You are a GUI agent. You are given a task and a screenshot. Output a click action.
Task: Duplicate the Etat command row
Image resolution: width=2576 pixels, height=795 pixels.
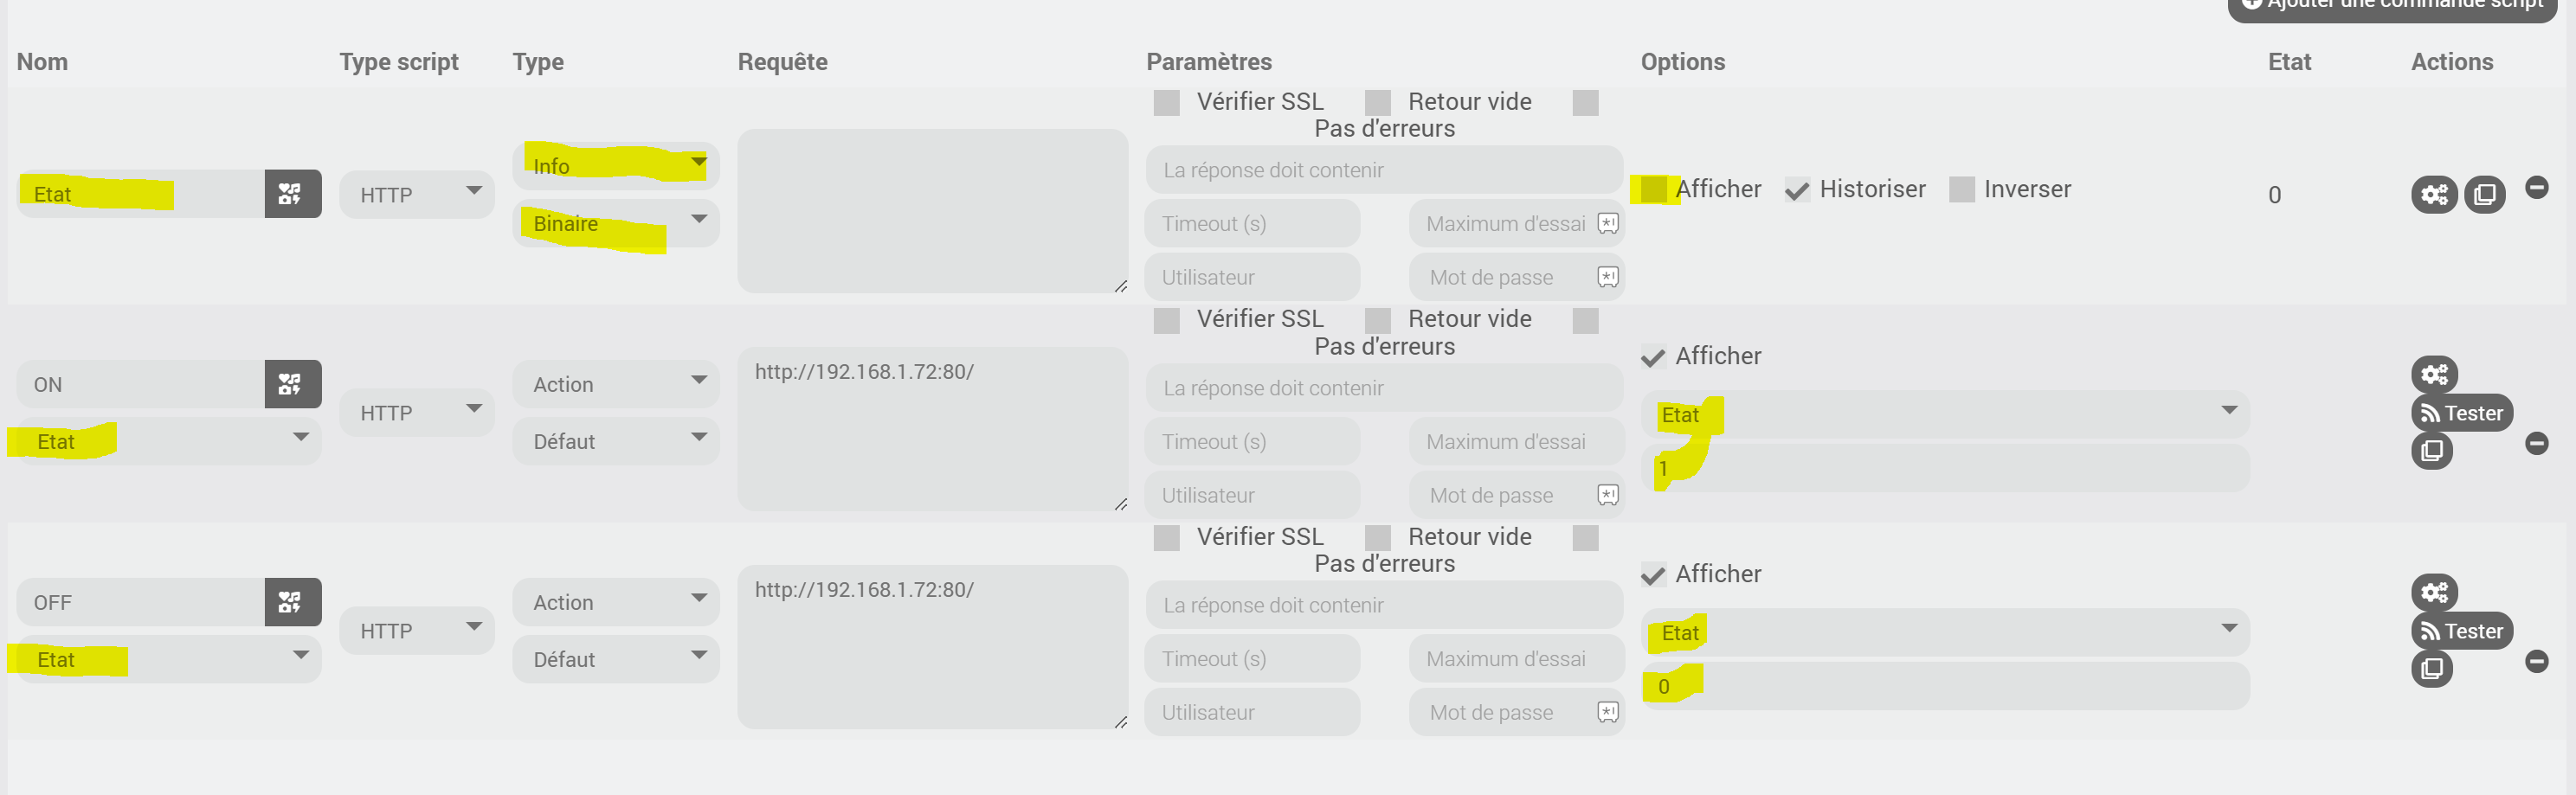click(2484, 194)
